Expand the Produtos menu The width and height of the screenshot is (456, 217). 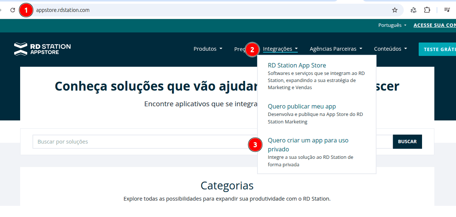208,49
